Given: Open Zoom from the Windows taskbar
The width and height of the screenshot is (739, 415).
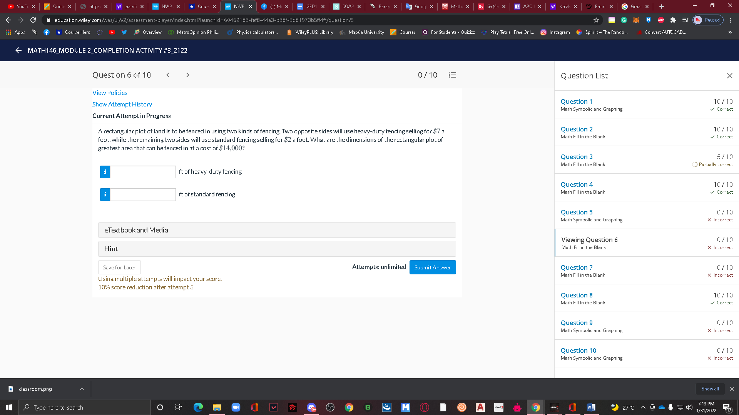Looking at the screenshot, I should 236,407.
